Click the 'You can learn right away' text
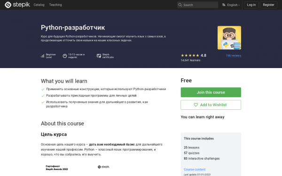The image size is (282, 176). click(203, 117)
